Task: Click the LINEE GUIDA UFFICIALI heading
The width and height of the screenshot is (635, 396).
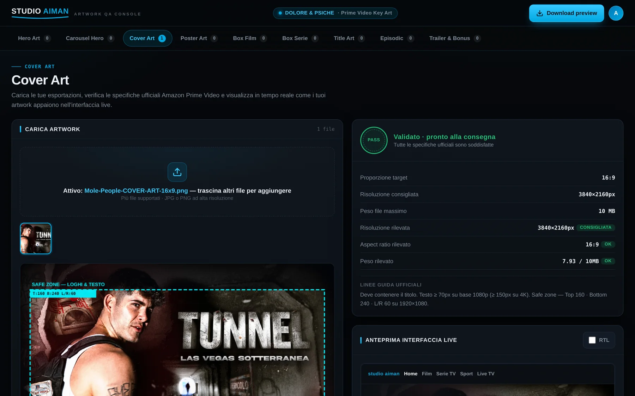Action: click(391, 285)
